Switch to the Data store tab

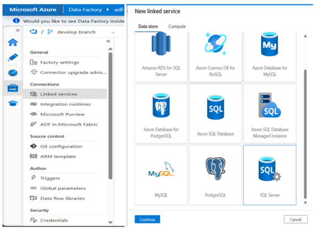[147, 26]
